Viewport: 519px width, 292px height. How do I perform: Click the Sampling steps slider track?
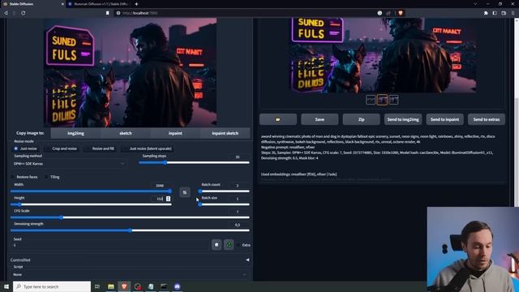[x=195, y=162]
